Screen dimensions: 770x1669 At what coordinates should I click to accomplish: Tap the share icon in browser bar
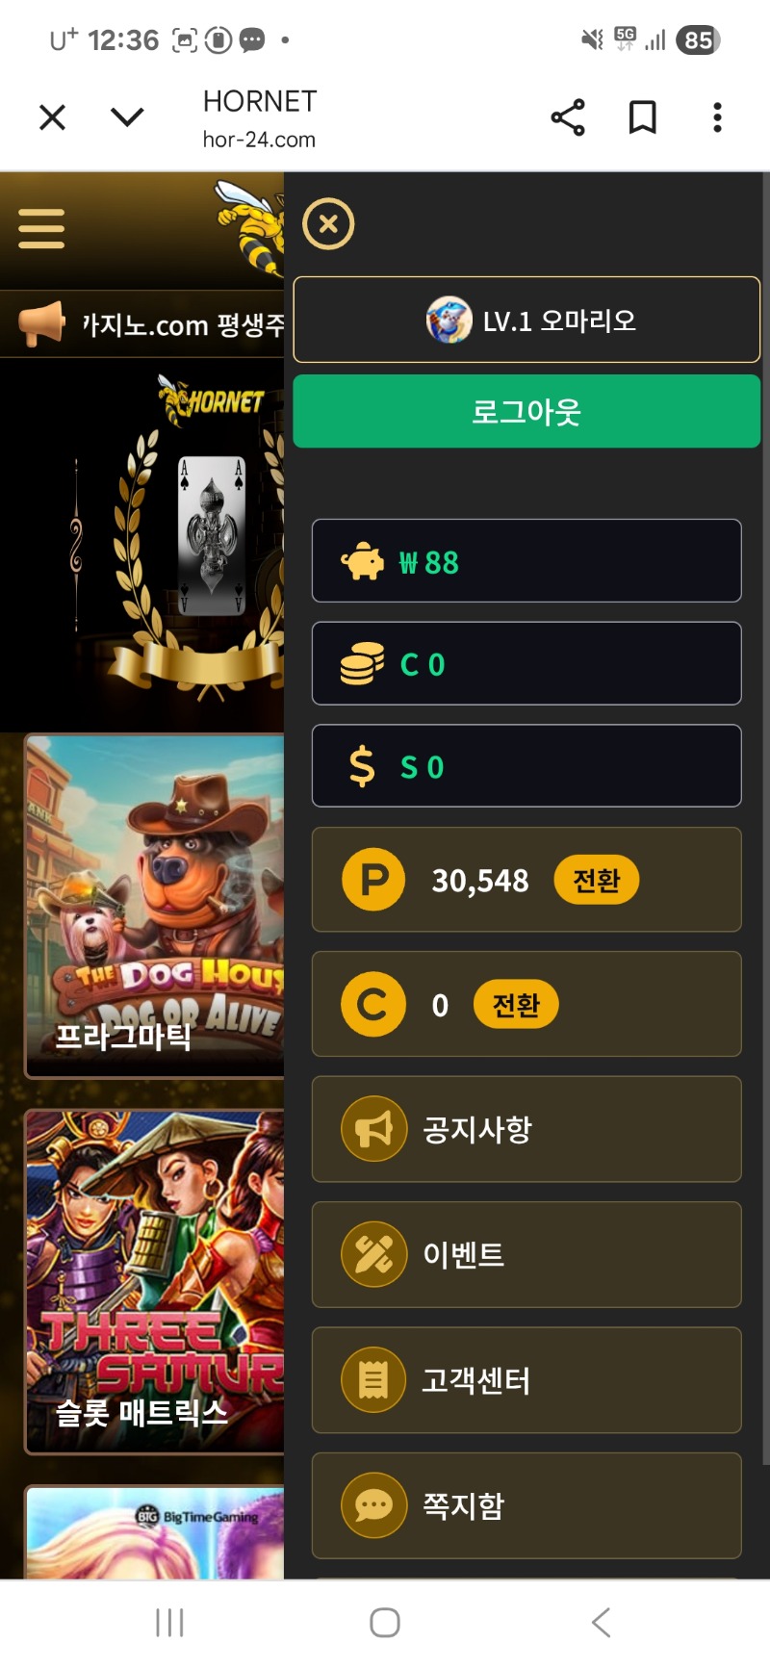click(x=567, y=117)
